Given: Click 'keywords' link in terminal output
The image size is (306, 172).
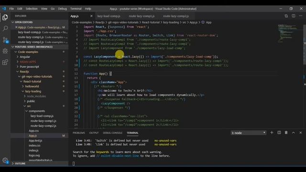Looking at the screenshot, I should [102, 152].
